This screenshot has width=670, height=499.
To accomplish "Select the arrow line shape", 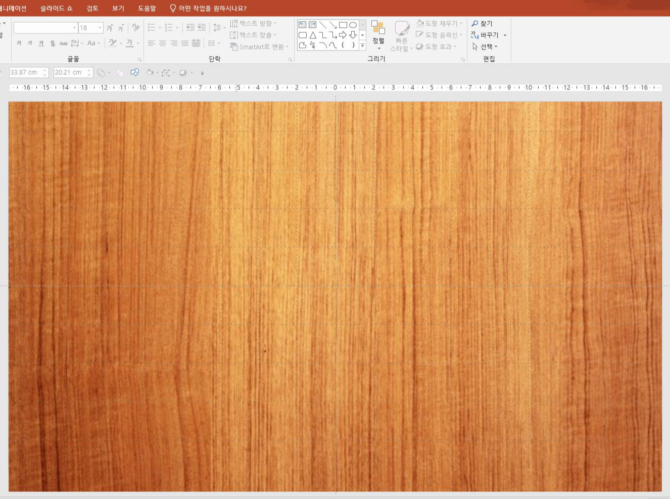I will (332, 25).
